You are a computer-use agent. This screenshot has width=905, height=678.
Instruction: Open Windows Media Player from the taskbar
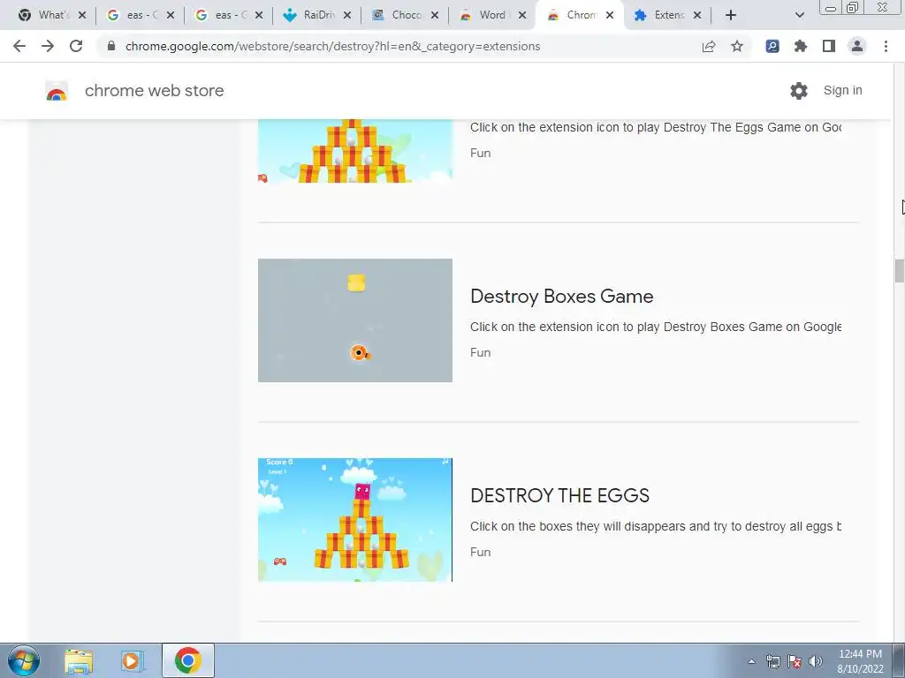[133, 660]
